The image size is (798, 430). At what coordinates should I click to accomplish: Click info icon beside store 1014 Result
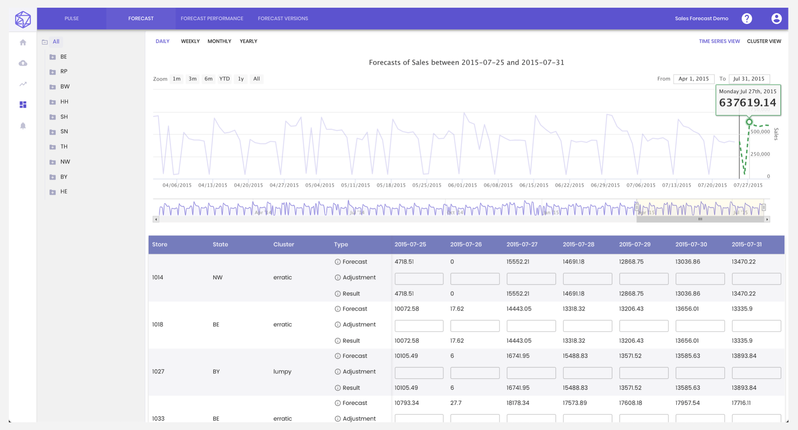(338, 294)
